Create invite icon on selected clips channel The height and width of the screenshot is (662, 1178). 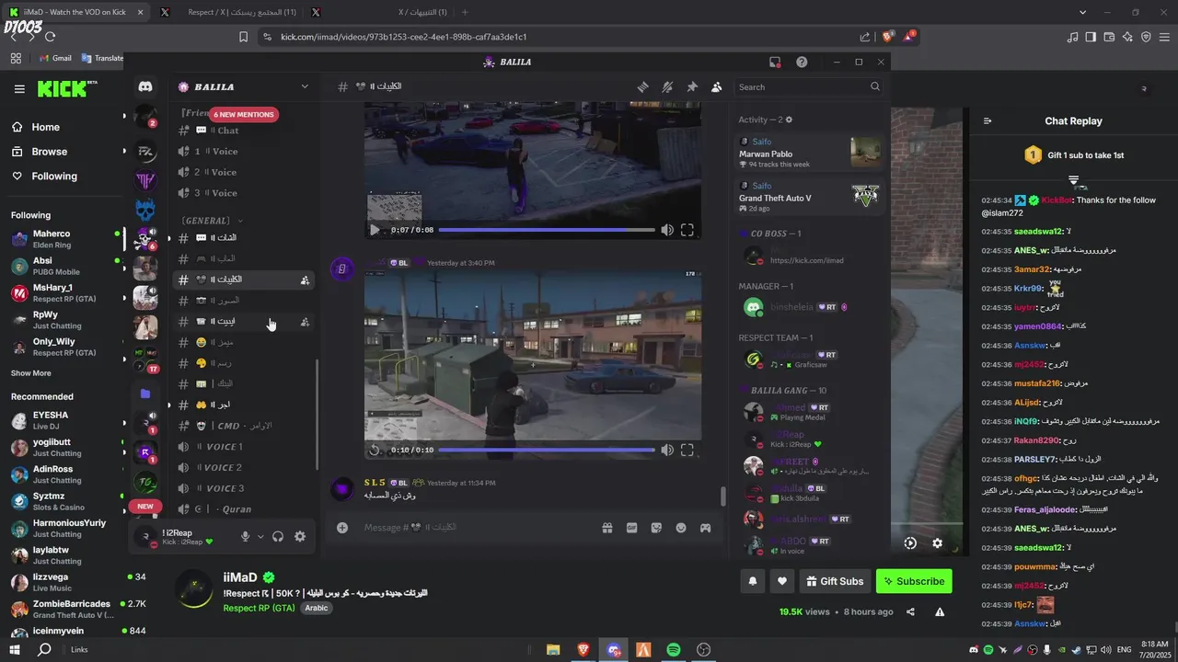pyautogui.click(x=305, y=280)
